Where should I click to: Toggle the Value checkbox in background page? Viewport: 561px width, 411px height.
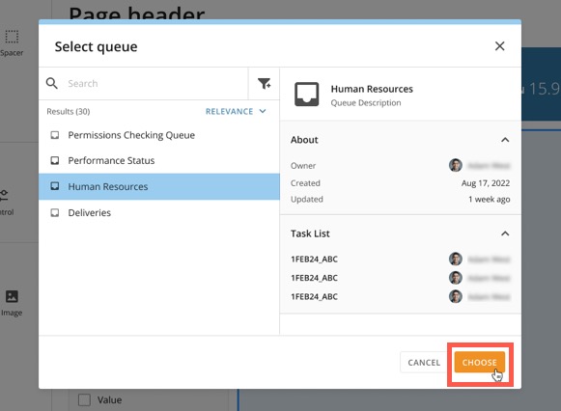84,400
